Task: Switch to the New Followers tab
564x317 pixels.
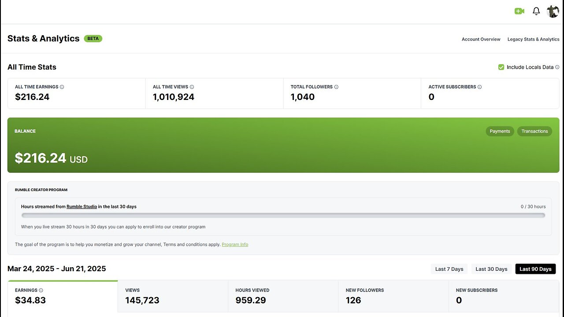Action: pyautogui.click(x=393, y=296)
